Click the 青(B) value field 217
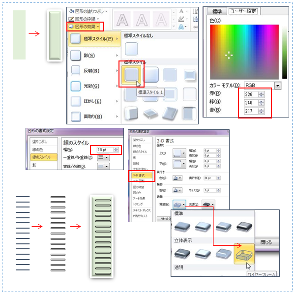The image size is (295, 295). 251,111
